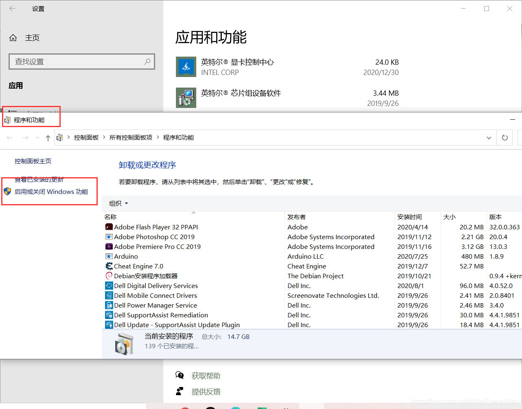
Task: Select 主页 in the Settings sidebar
Action: pyautogui.click(x=32, y=37)
